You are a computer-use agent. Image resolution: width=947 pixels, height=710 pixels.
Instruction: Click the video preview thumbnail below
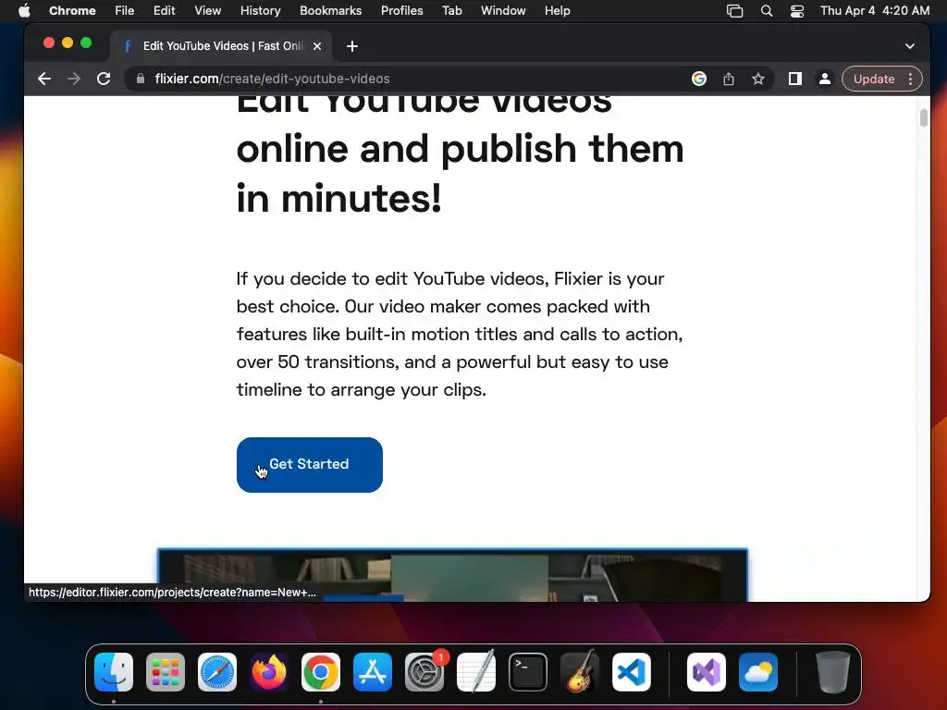(452, 575)
